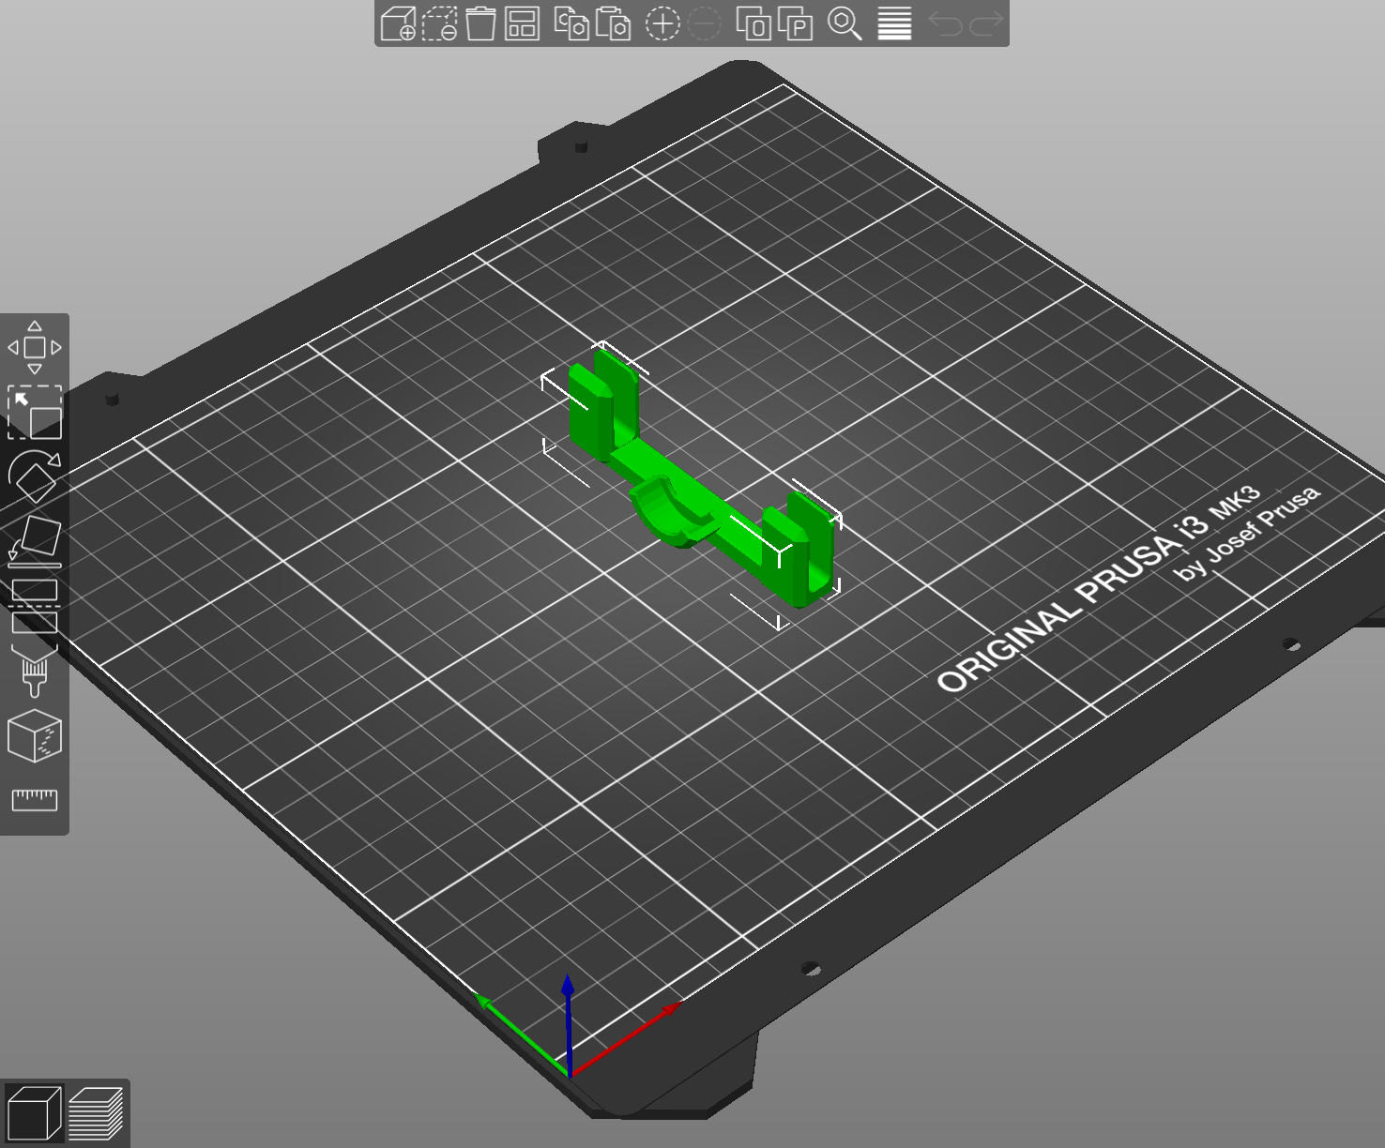This screenshot has height=1148, width=1385.
Task: Select the Seam painting cube tool
Action: [x=35, y=735]
